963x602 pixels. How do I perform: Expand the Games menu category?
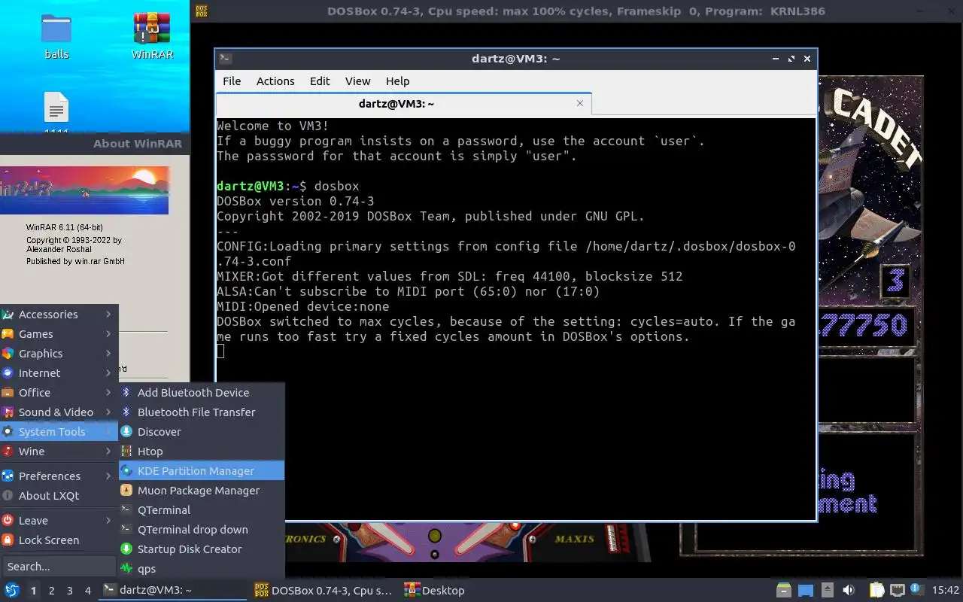pos(58,334)
